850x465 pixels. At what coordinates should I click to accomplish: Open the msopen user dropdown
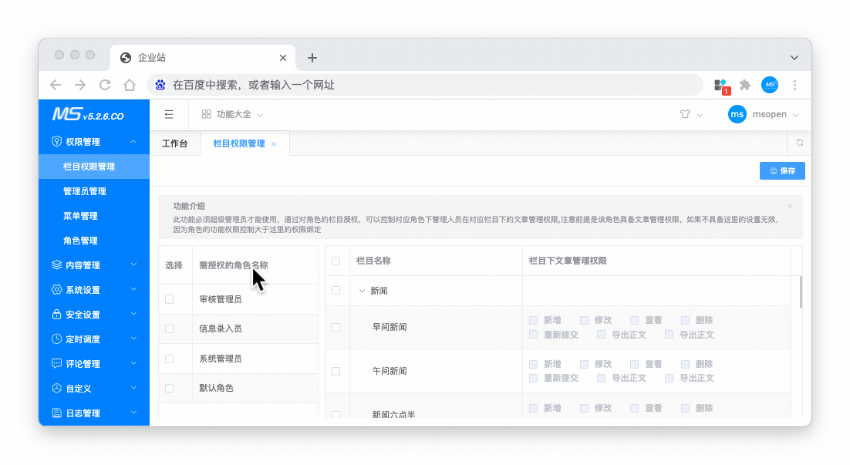[763, 114]
